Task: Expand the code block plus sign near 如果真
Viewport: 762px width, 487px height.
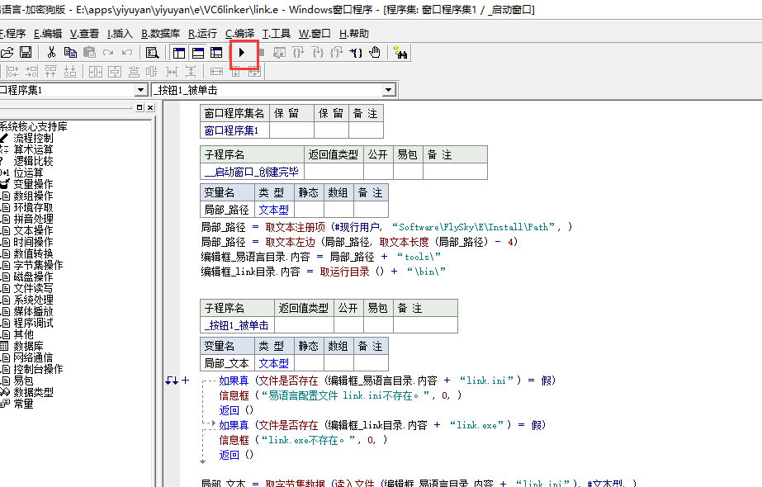Action: [x=185, y=381]
